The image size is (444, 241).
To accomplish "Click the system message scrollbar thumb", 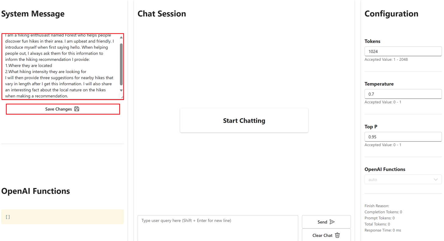I will (x=121, y=64).
